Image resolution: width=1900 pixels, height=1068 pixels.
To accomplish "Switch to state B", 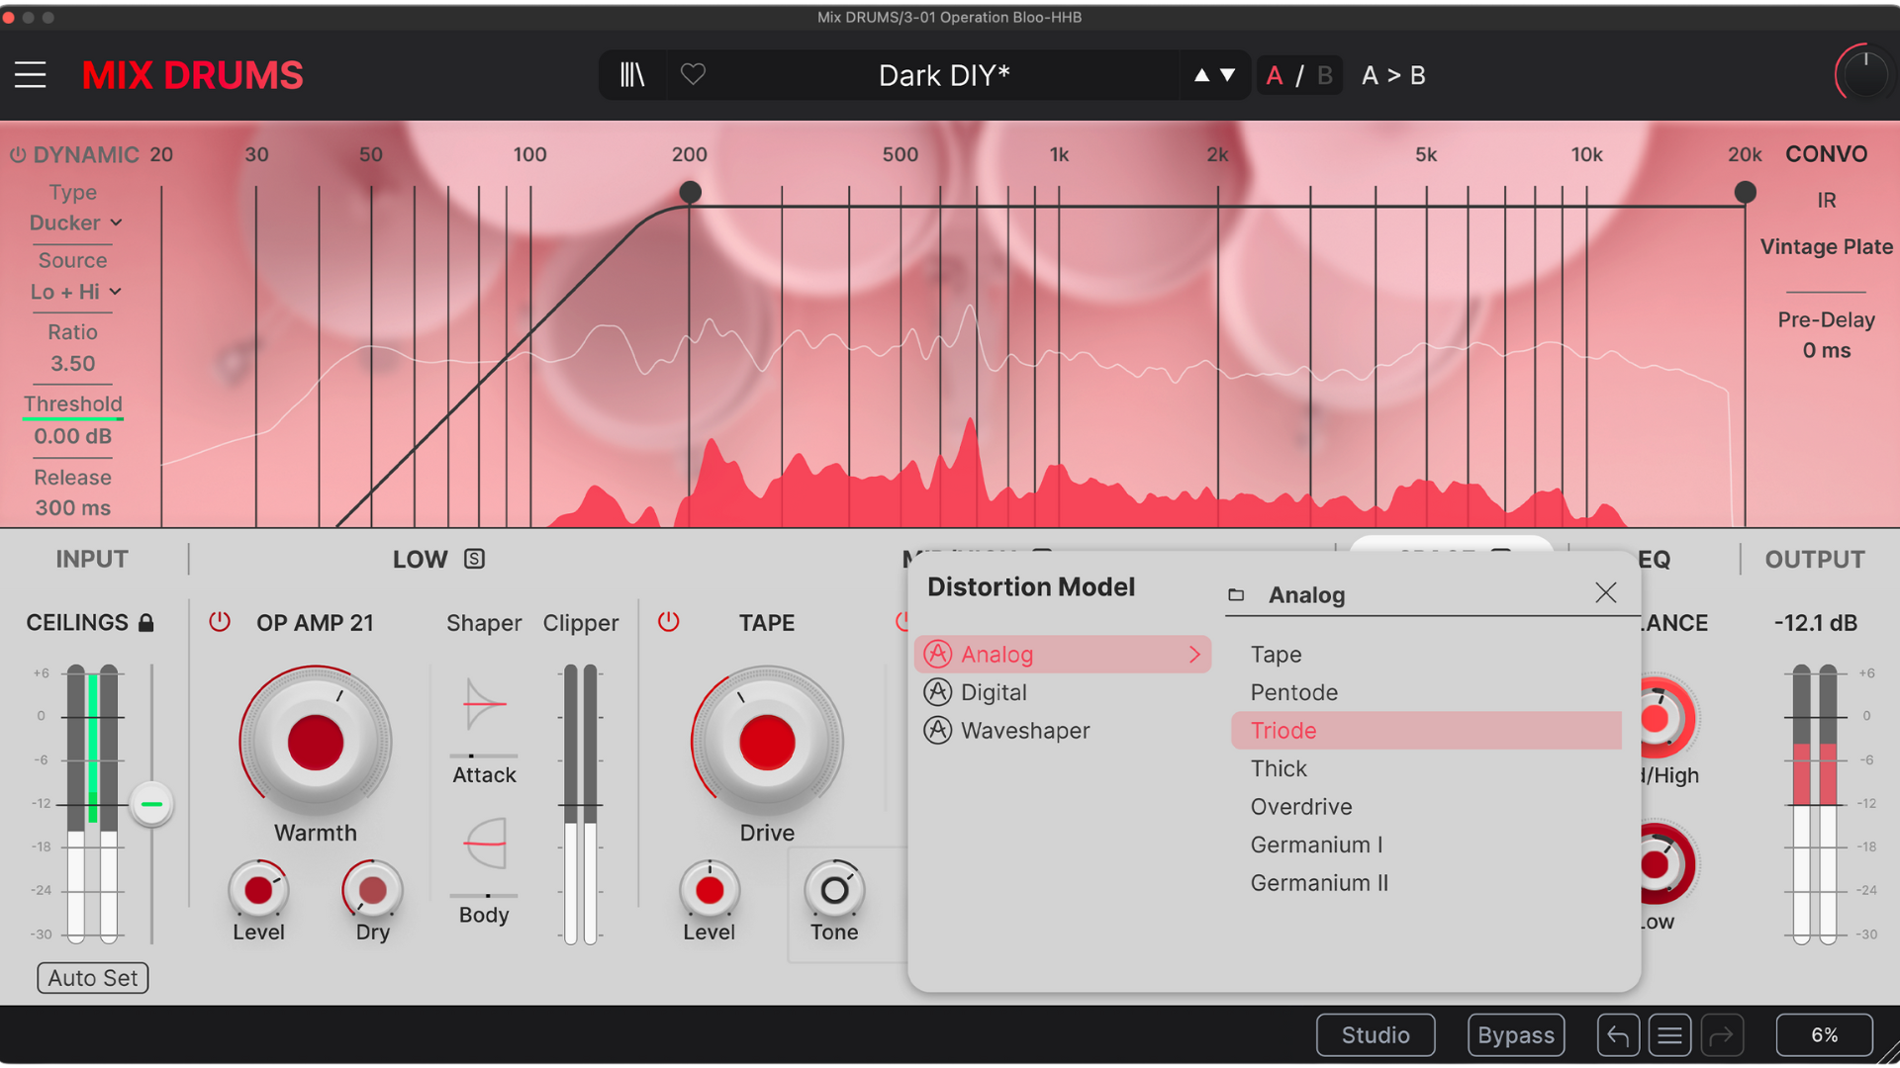I will pyautogui.click(x=1325, y=75).
